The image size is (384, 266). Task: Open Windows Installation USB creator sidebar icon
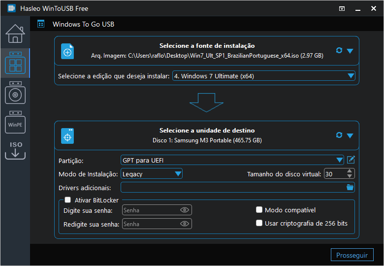pyautogui.click(x=15, y=93)
